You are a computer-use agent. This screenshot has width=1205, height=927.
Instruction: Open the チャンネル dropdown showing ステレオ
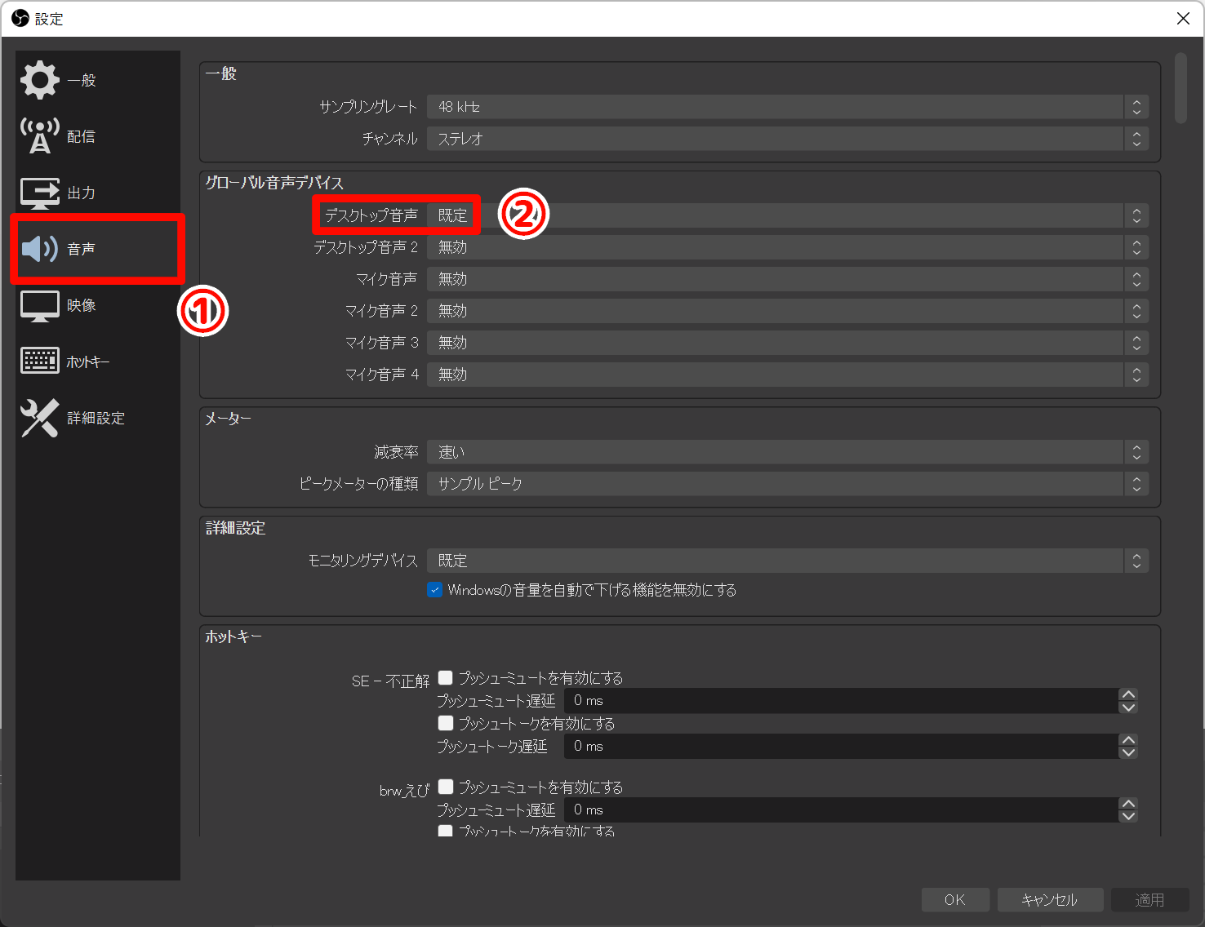[788, 139]
